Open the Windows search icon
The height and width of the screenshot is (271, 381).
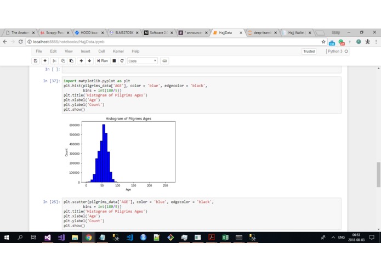(20, 238)
